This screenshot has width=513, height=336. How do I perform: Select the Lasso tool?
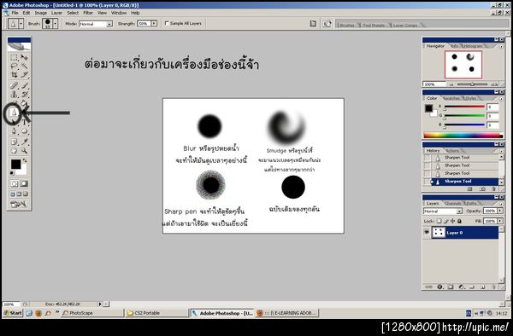pos(14,66)
